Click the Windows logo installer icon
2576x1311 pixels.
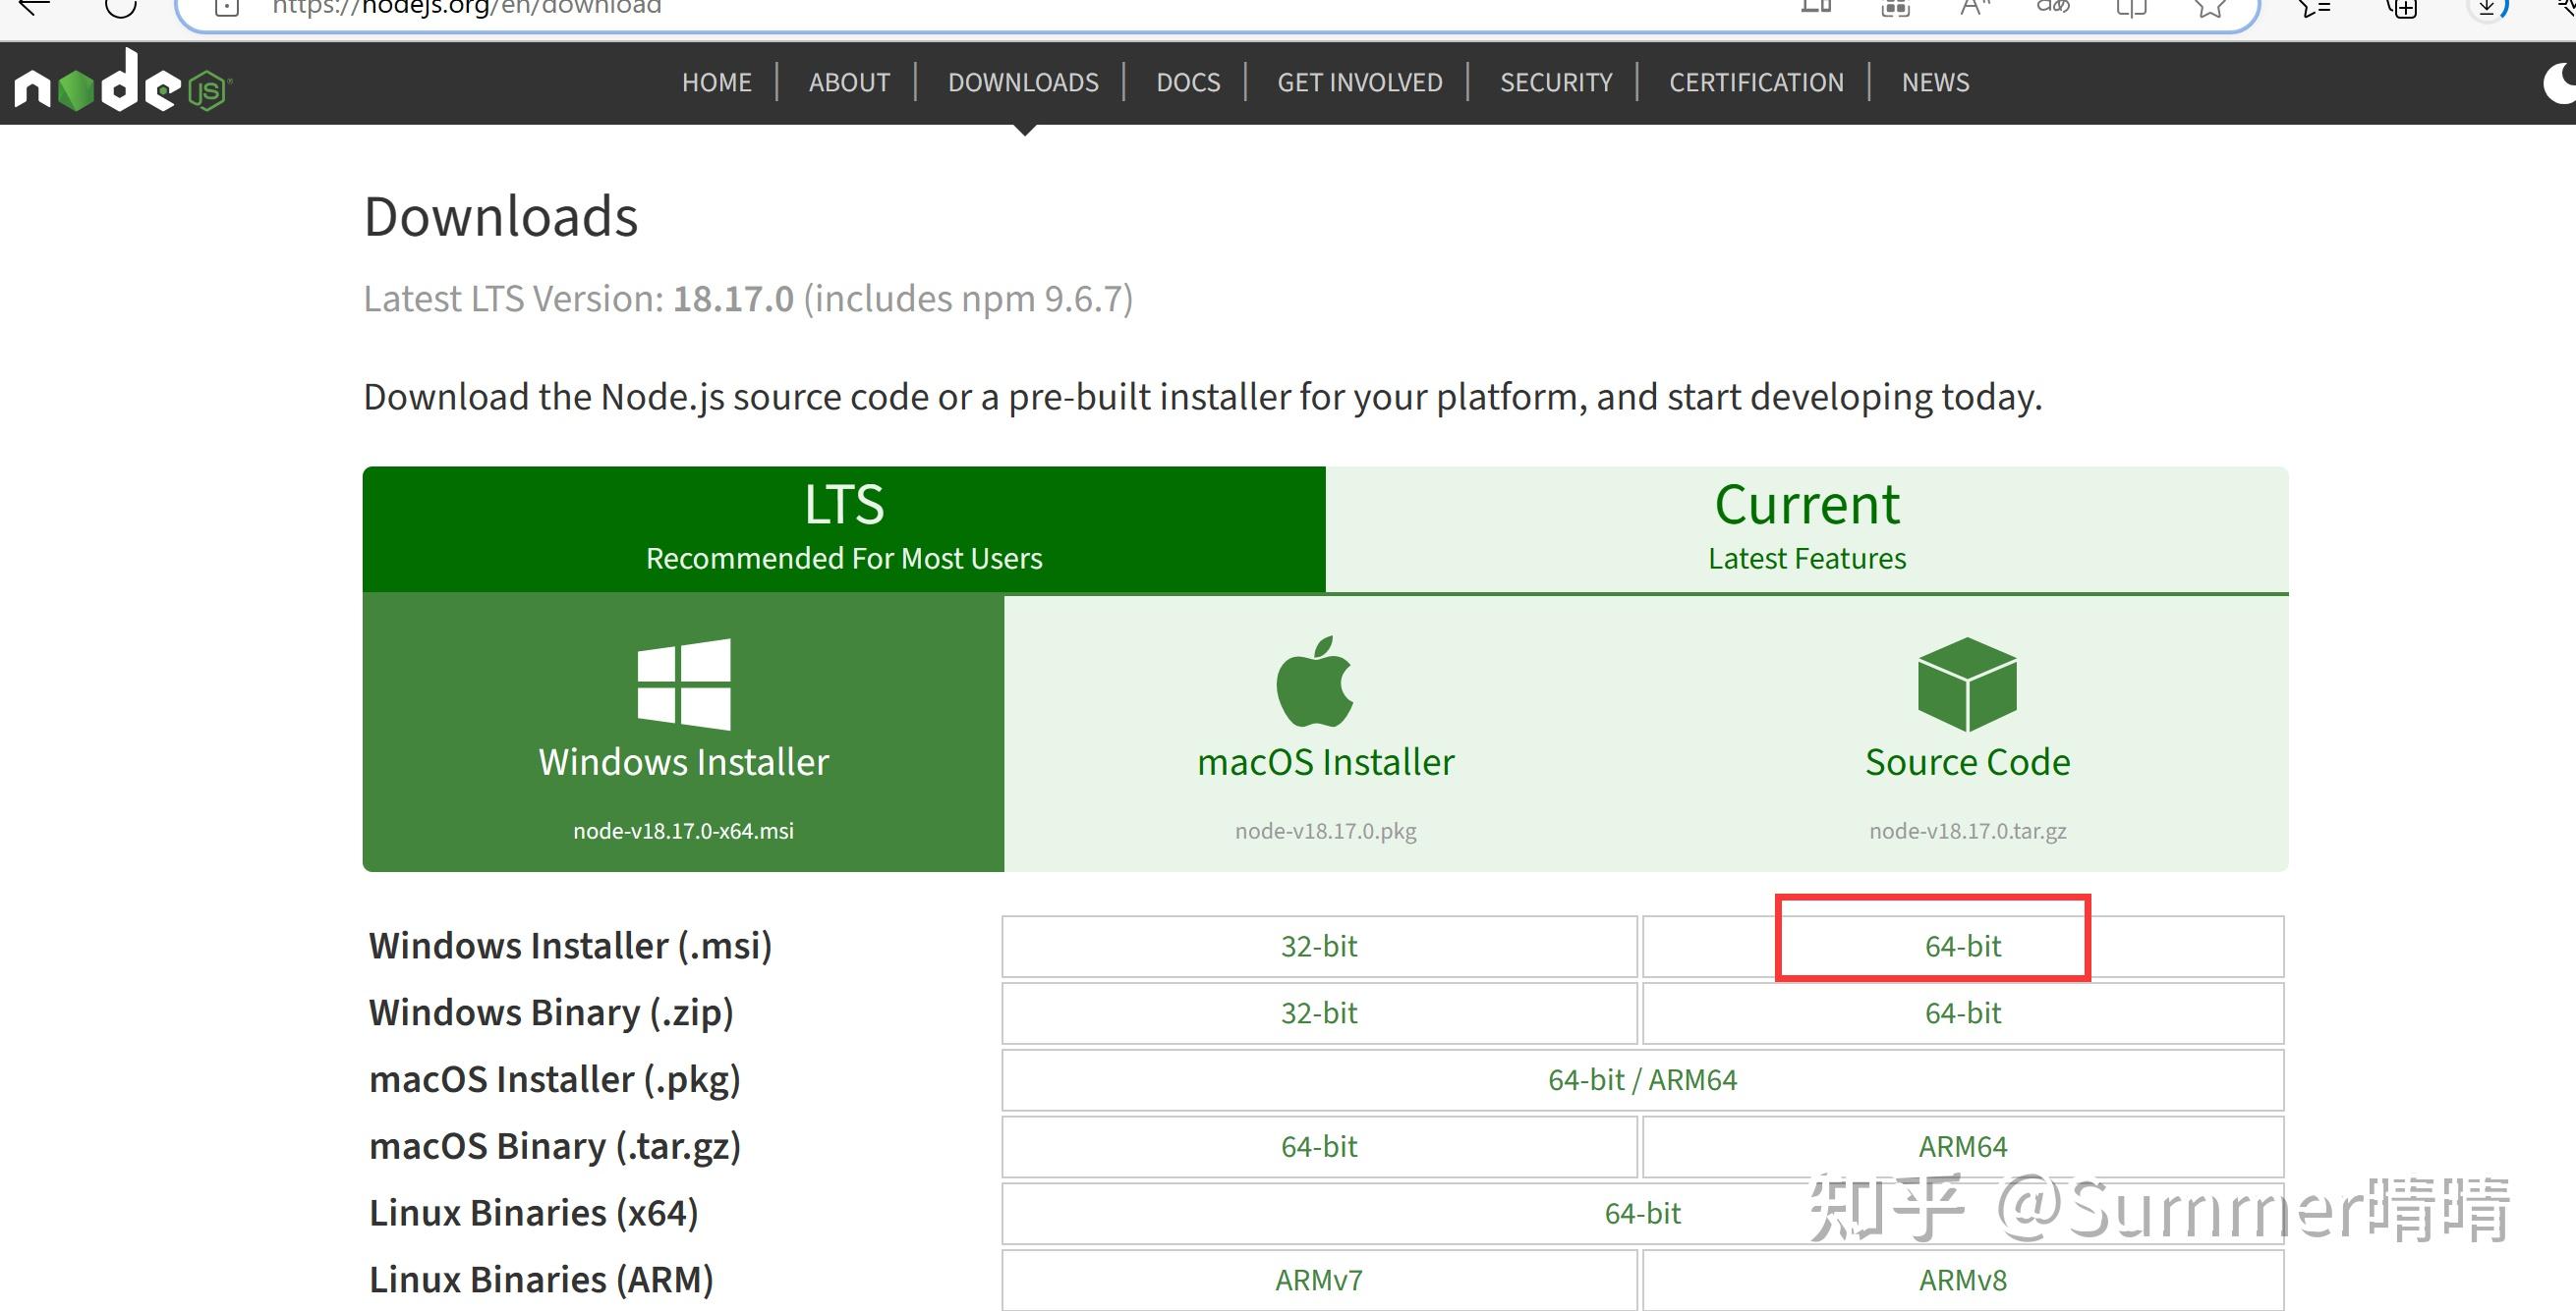(684, 684)
